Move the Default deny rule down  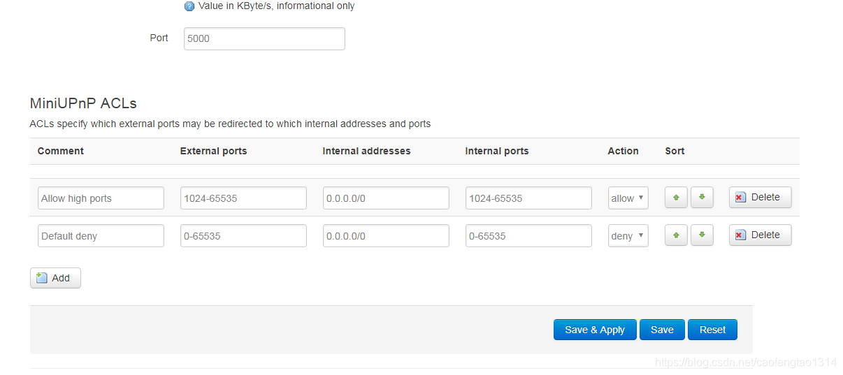[702, 235]
